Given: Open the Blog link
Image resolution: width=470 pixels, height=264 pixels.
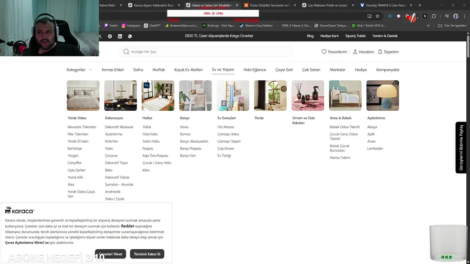Looking at the screenshot, I should click(310, 36).
